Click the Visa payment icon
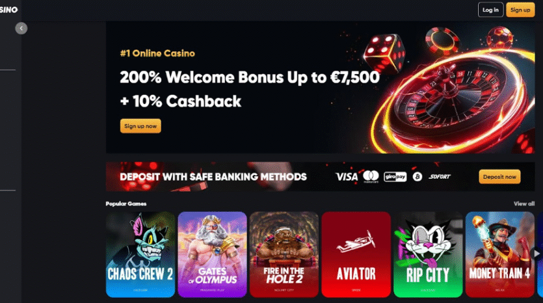The width and height of the screenshot is (543, 303). [x=347, y=177]
